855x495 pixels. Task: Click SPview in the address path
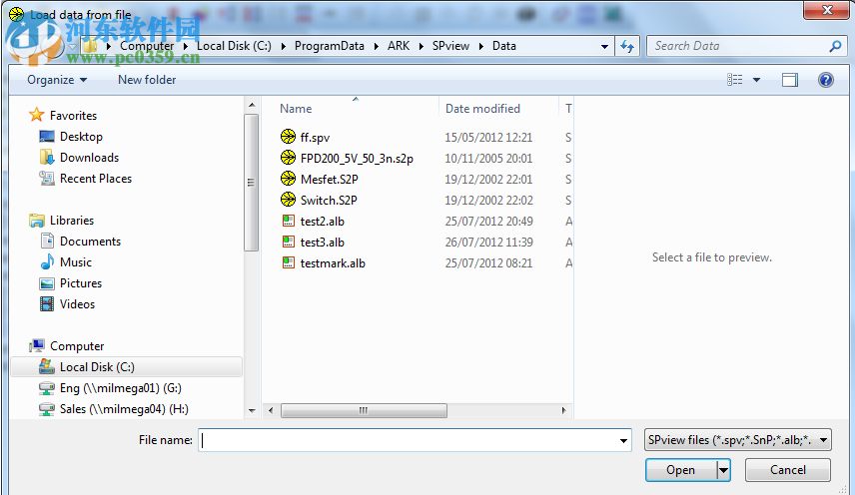tap(450, 46)
